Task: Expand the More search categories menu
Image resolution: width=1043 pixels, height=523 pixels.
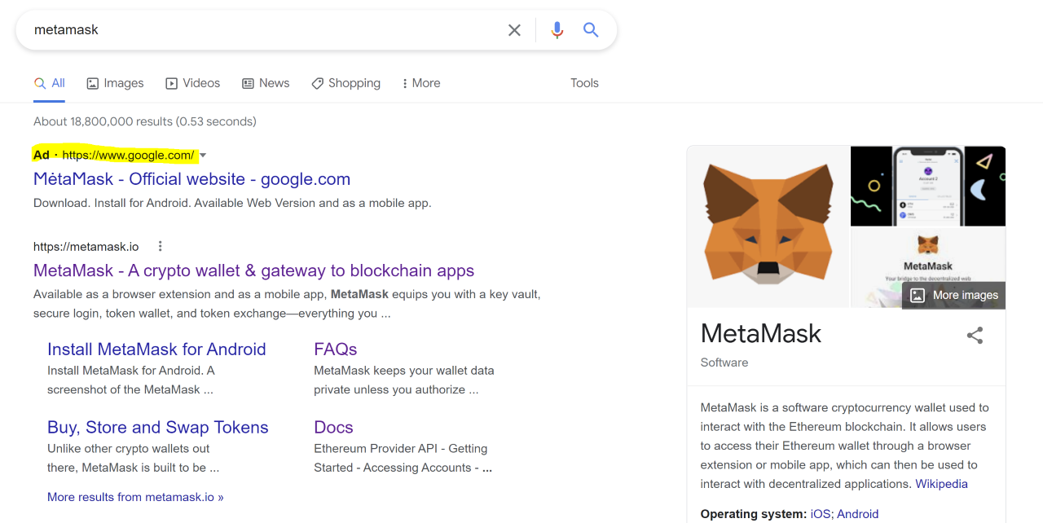Action: coord(421,83)
